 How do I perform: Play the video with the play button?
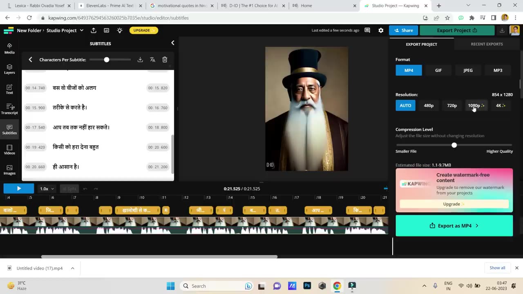pos(19,189)
